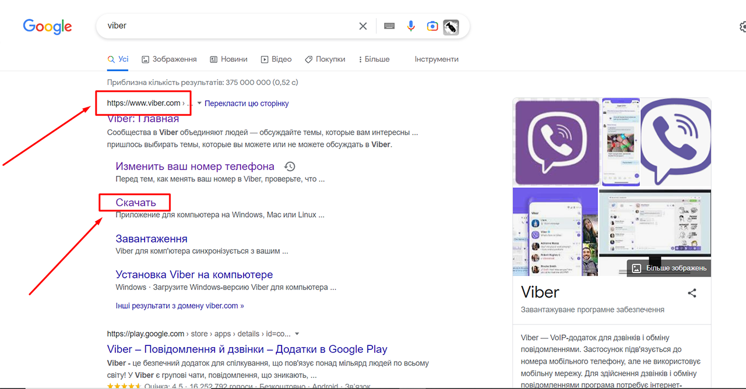Expand the Більше menu

374,59
